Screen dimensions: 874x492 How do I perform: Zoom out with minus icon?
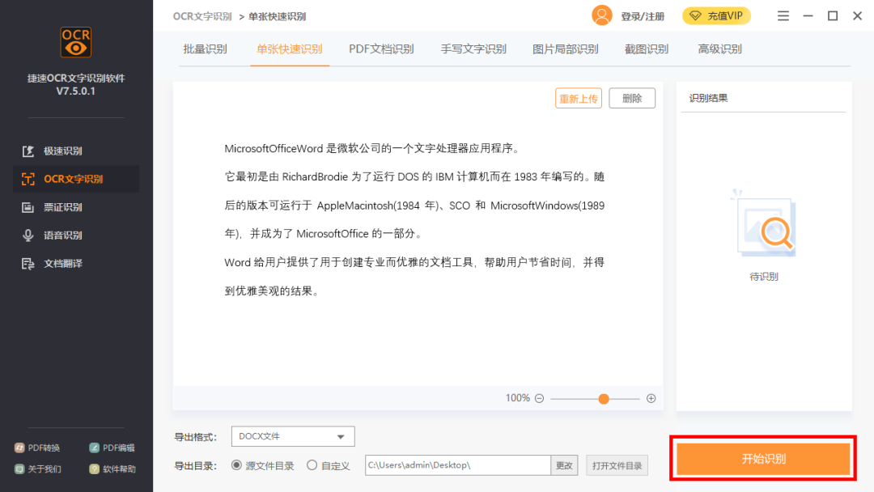(539, 398)
